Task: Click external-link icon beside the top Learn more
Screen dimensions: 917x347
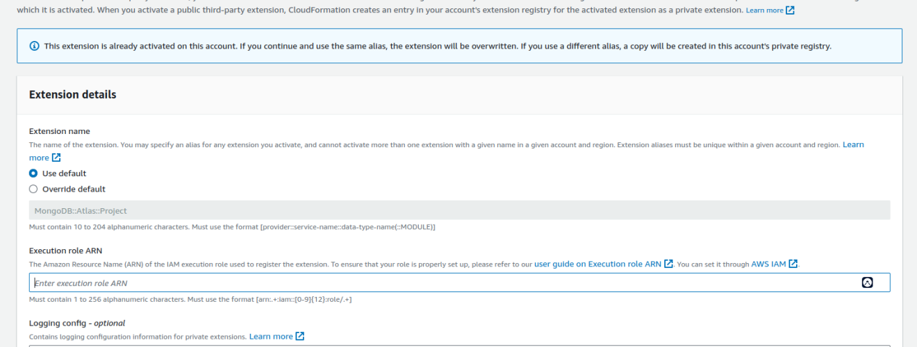Action: pyautogui.click(x=790, y=10)
